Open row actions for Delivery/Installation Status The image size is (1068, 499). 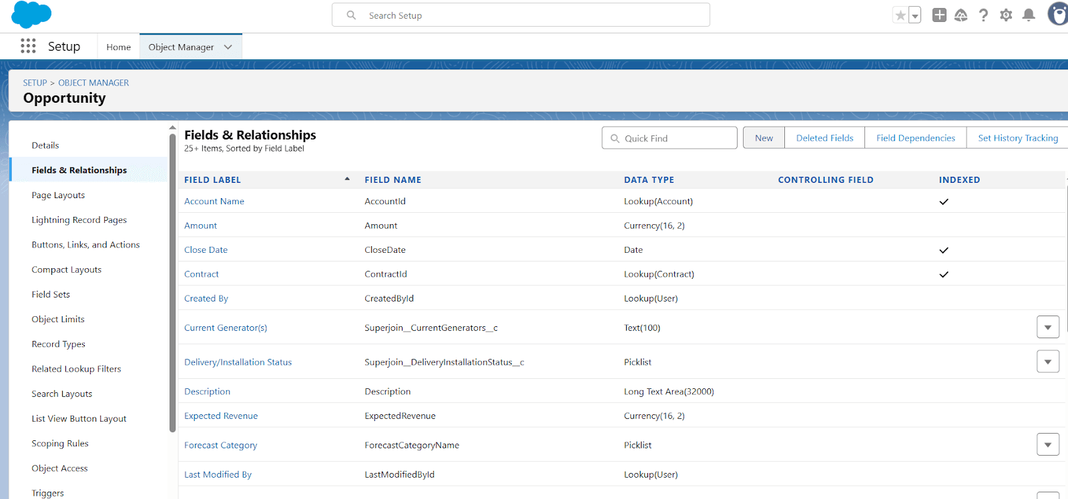pos(1047,362)
